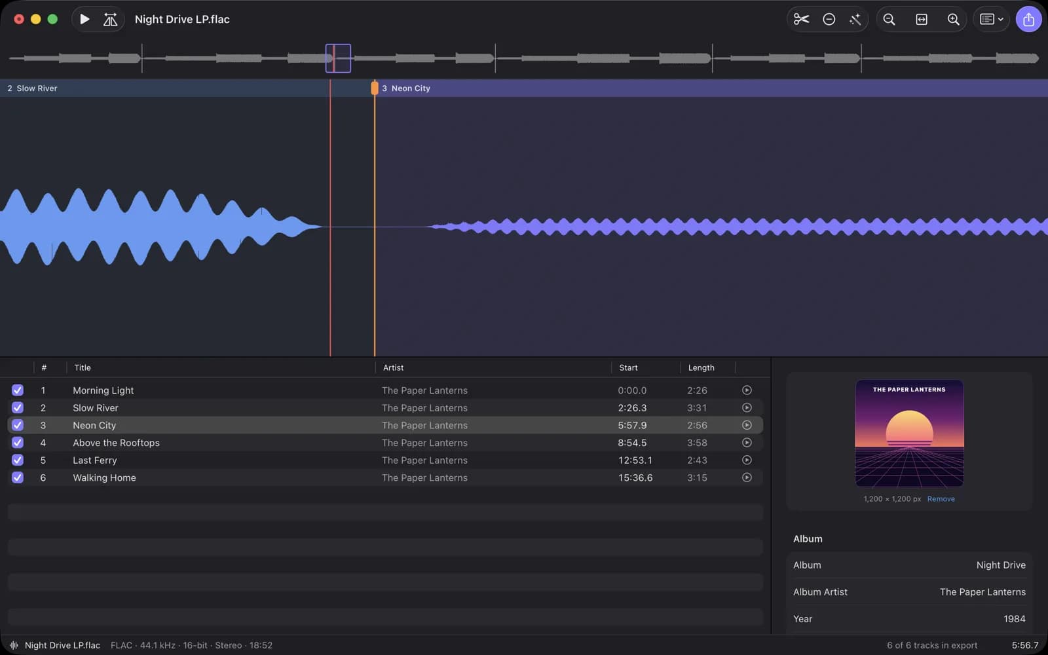Screen dimensions: 1048x655
Task: Open the inspector view dropdown
Action: click(991, 19)
